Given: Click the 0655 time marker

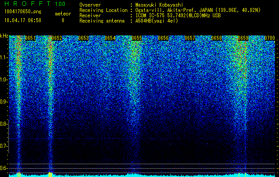Looking at the screenshot, I should (137, 38).
